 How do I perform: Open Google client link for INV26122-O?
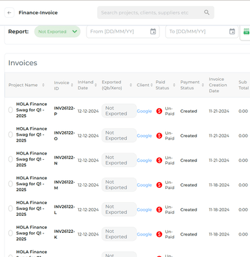[145, 136]
